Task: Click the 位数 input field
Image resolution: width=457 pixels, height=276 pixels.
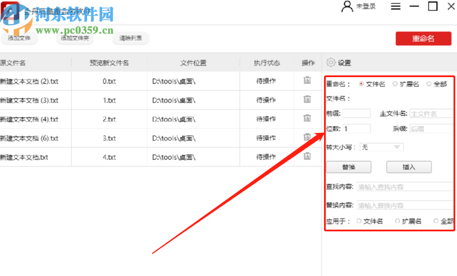Action: pos(357,128)
